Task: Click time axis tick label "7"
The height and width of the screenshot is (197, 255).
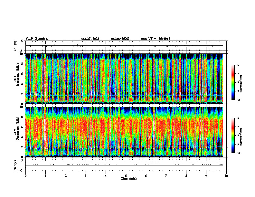Action: tap(166, 176)
